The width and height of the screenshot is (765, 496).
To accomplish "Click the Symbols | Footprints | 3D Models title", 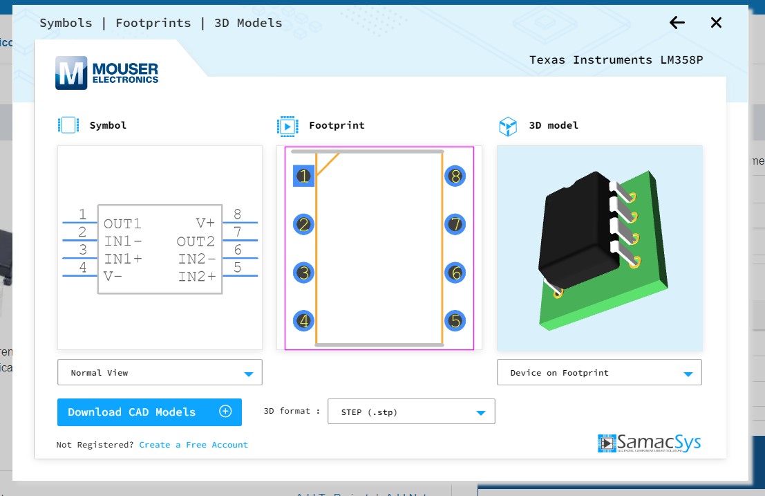I will tap(161, 23).
